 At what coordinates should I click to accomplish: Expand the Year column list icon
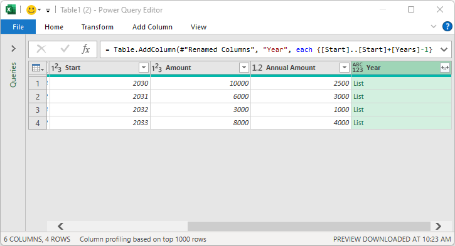[444, 68]
